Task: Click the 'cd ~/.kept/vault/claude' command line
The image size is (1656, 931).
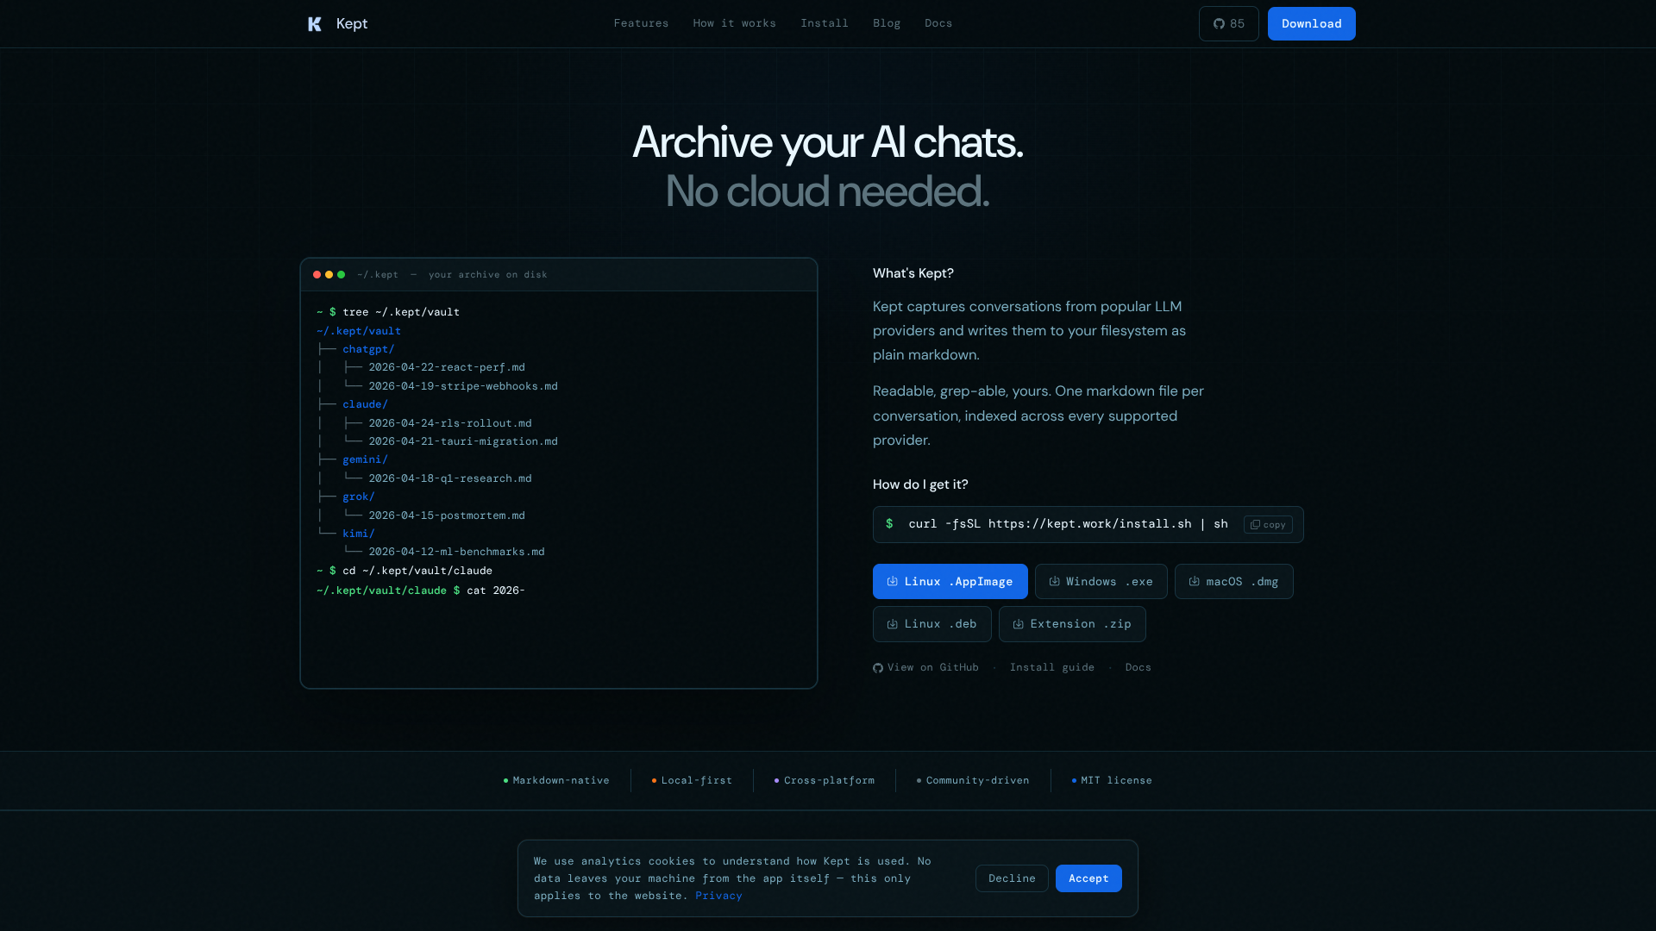Action: pos(405,571)
